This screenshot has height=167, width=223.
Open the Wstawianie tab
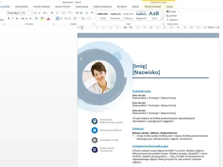coord(22,7)
